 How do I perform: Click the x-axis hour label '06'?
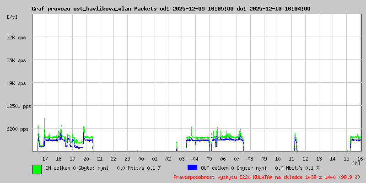coord(223,159)
